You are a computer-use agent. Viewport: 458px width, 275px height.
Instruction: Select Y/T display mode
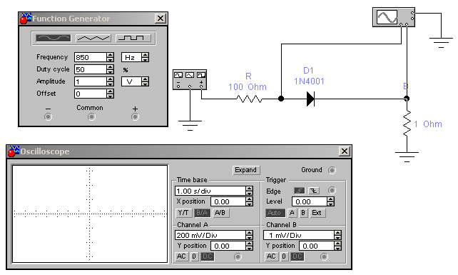(x=184, y=213)
